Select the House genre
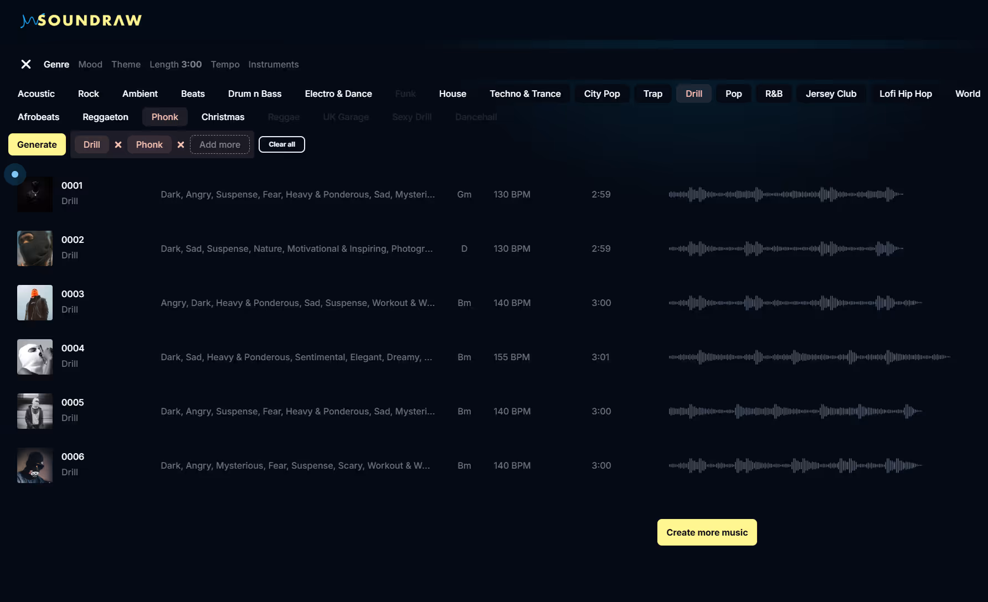 pyautogui.click(x=452, y=94)
